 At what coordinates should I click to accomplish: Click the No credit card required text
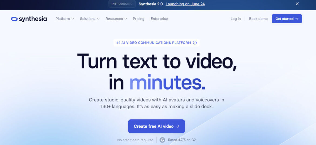(x=135, y=140)
